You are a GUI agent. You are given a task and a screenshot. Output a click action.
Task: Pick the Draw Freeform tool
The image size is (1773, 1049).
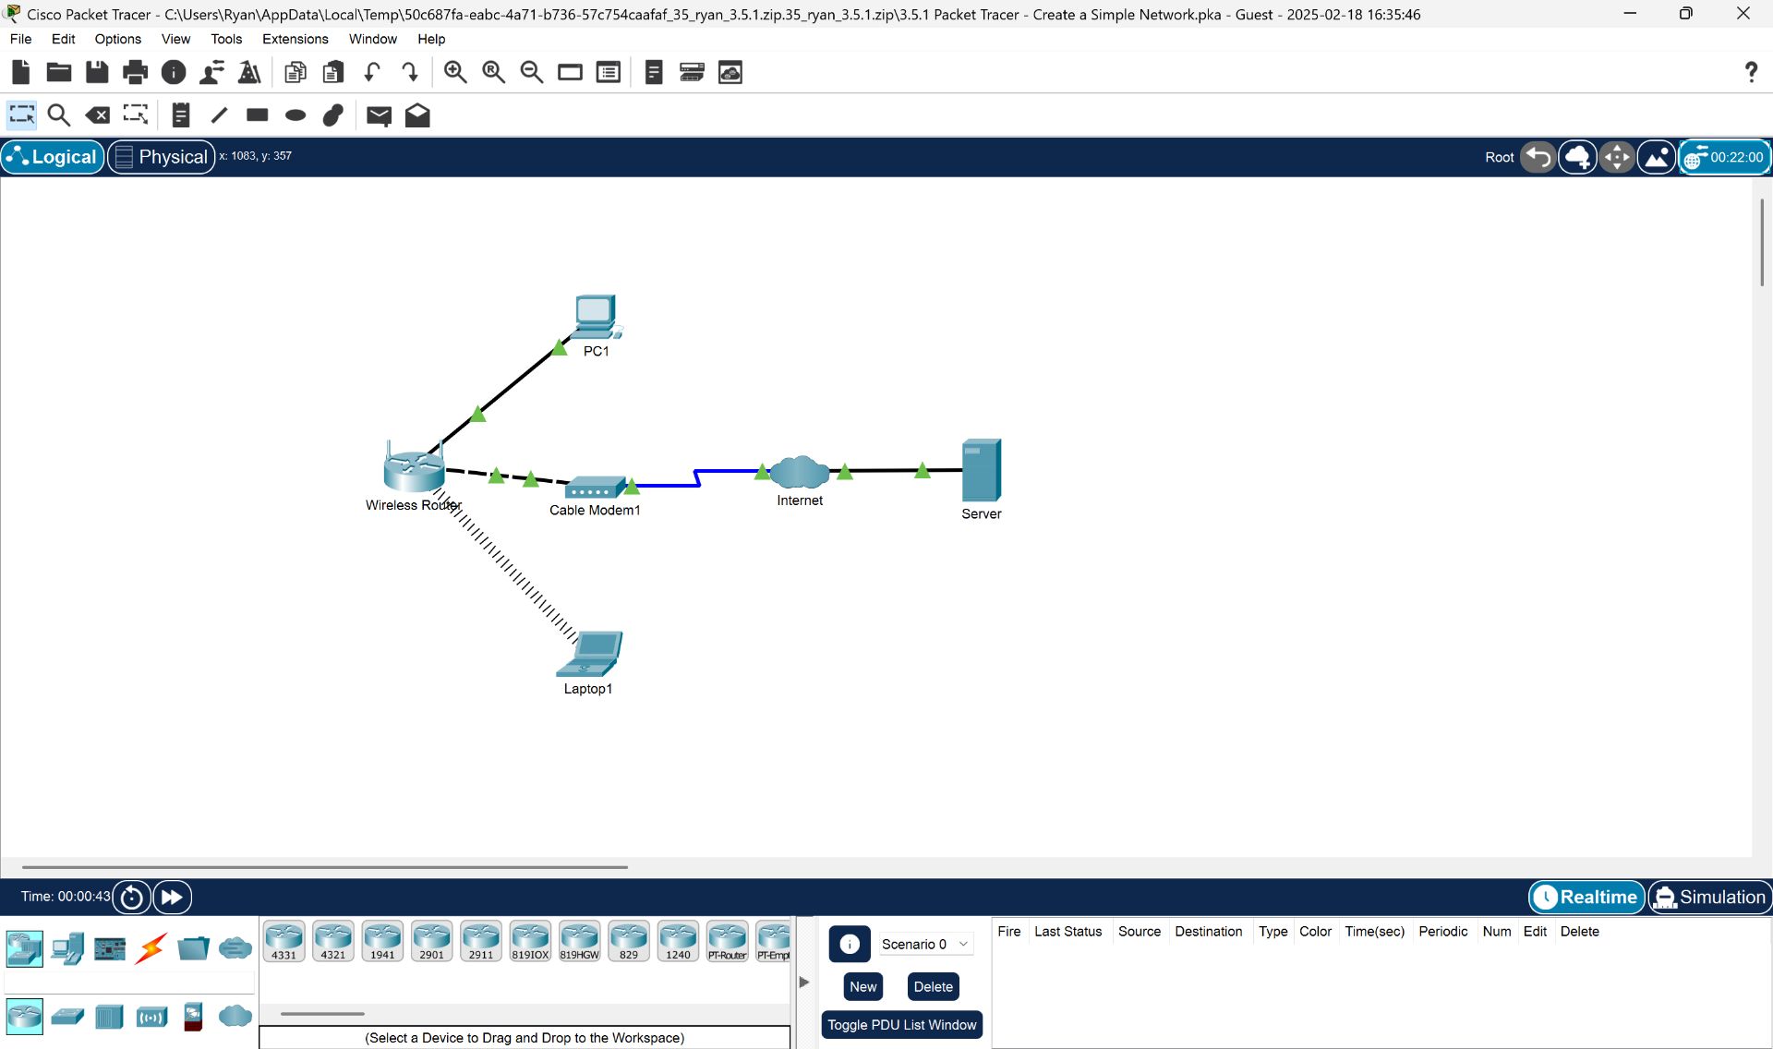333,115
